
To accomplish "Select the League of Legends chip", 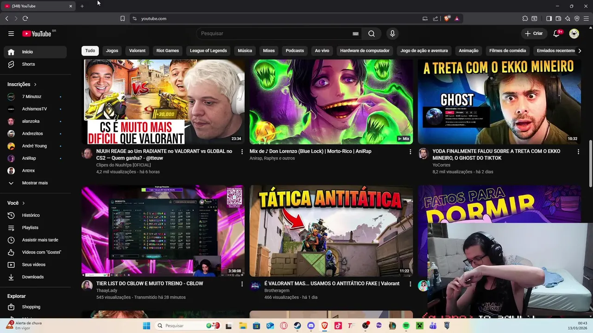I will pyautogui.click(x=208, y=50).
